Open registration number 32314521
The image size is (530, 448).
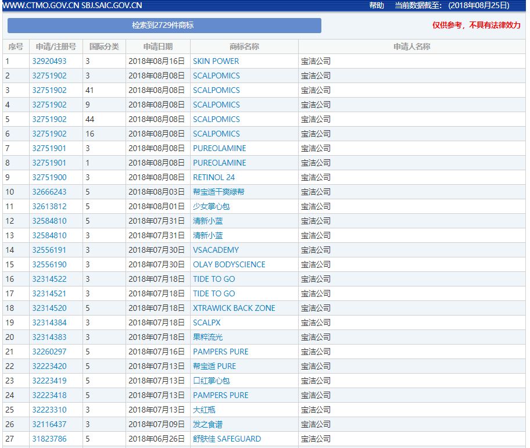coord(49,293)
